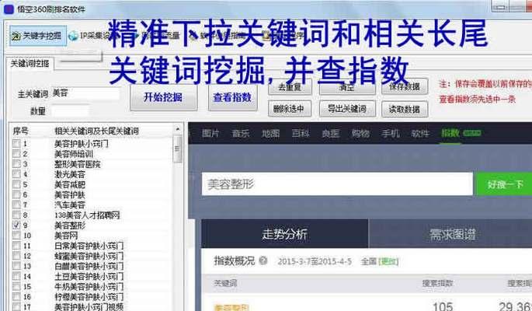
Task: Check the box for row 5 美容减肥
Action: click(16, 184)
